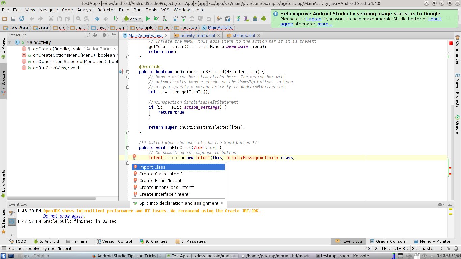
Task: Toggle the Build Variants side tab
Action: tap(3, 183)
